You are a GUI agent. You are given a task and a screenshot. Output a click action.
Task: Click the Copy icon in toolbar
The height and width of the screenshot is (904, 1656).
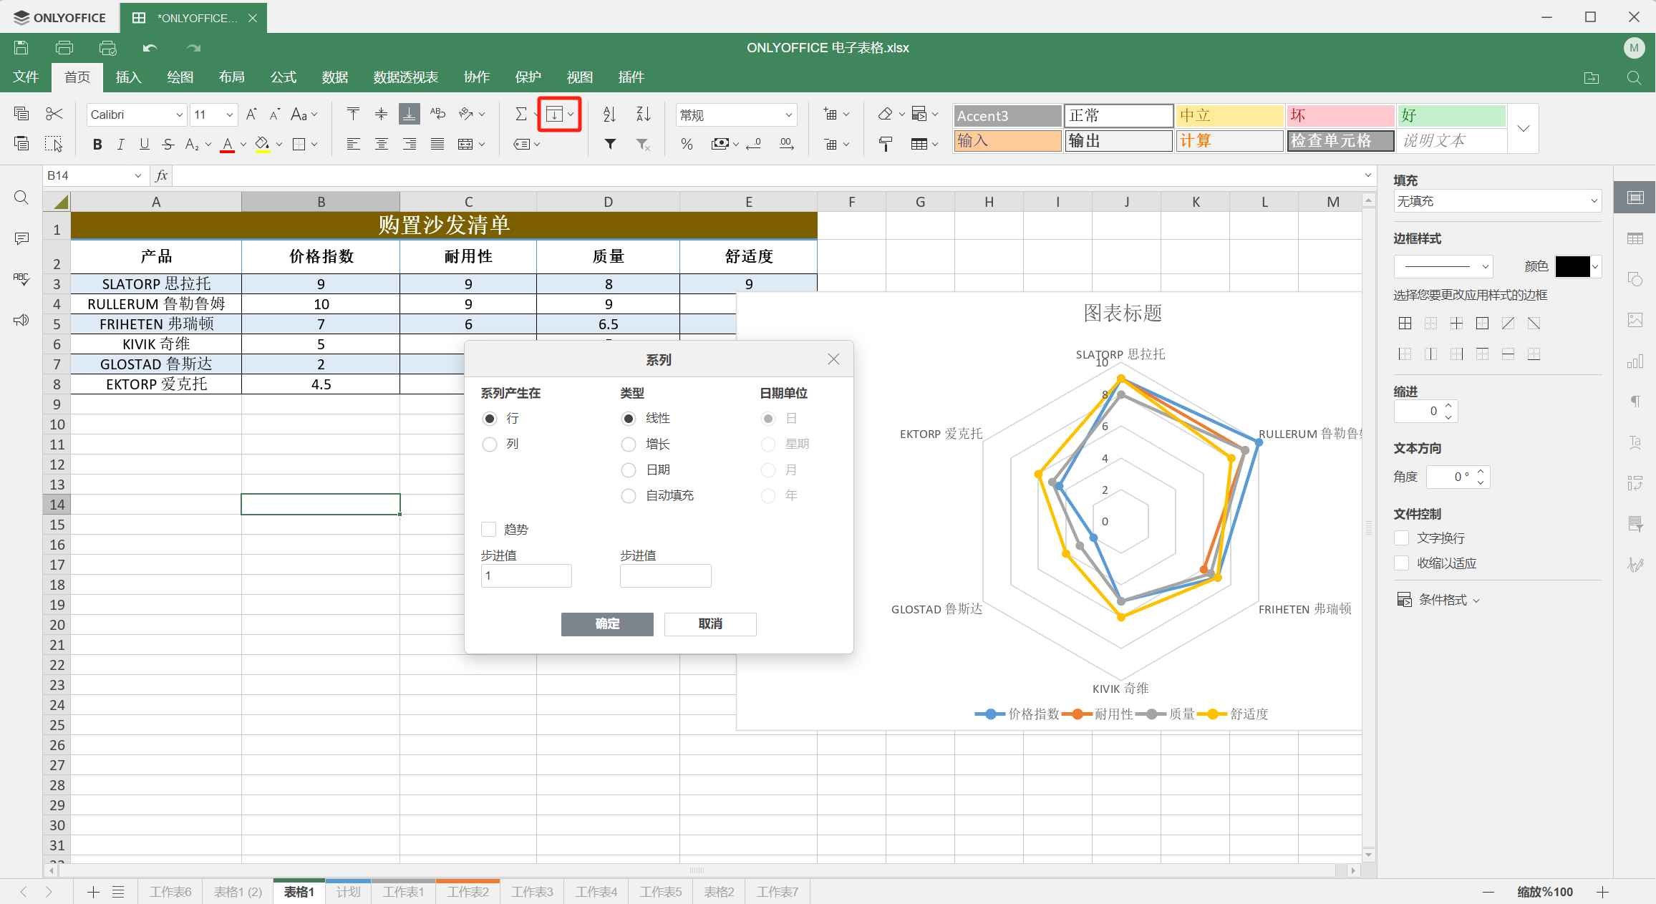click(x=21, y=114)
